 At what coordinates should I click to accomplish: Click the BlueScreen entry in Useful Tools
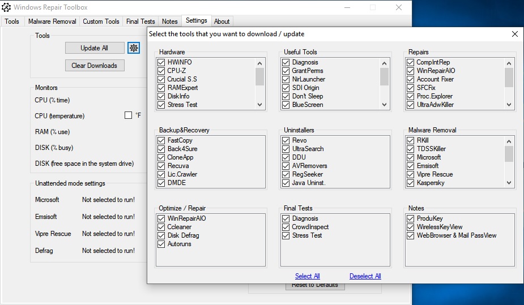[x=308, y=105]
